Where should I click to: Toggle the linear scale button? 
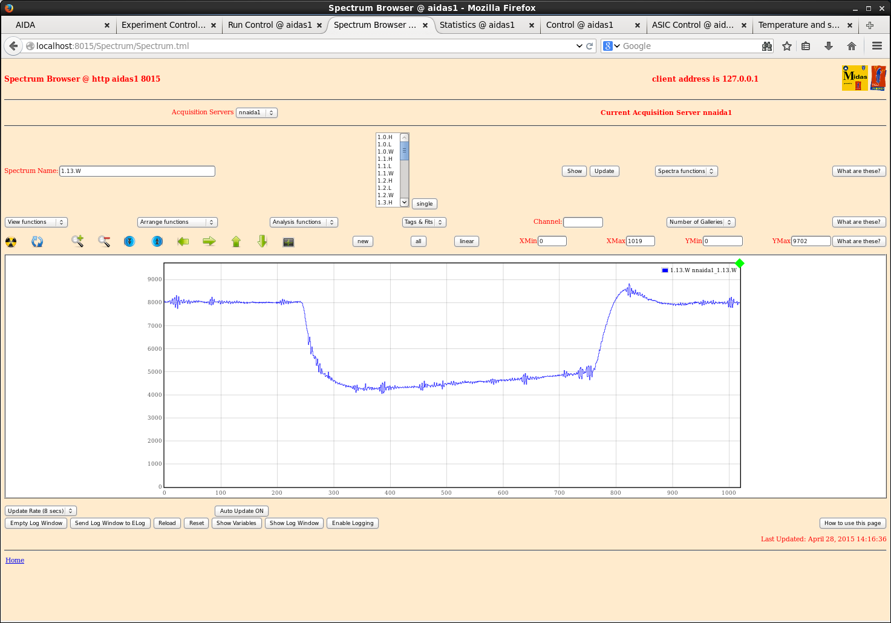(x=466, y=241)
